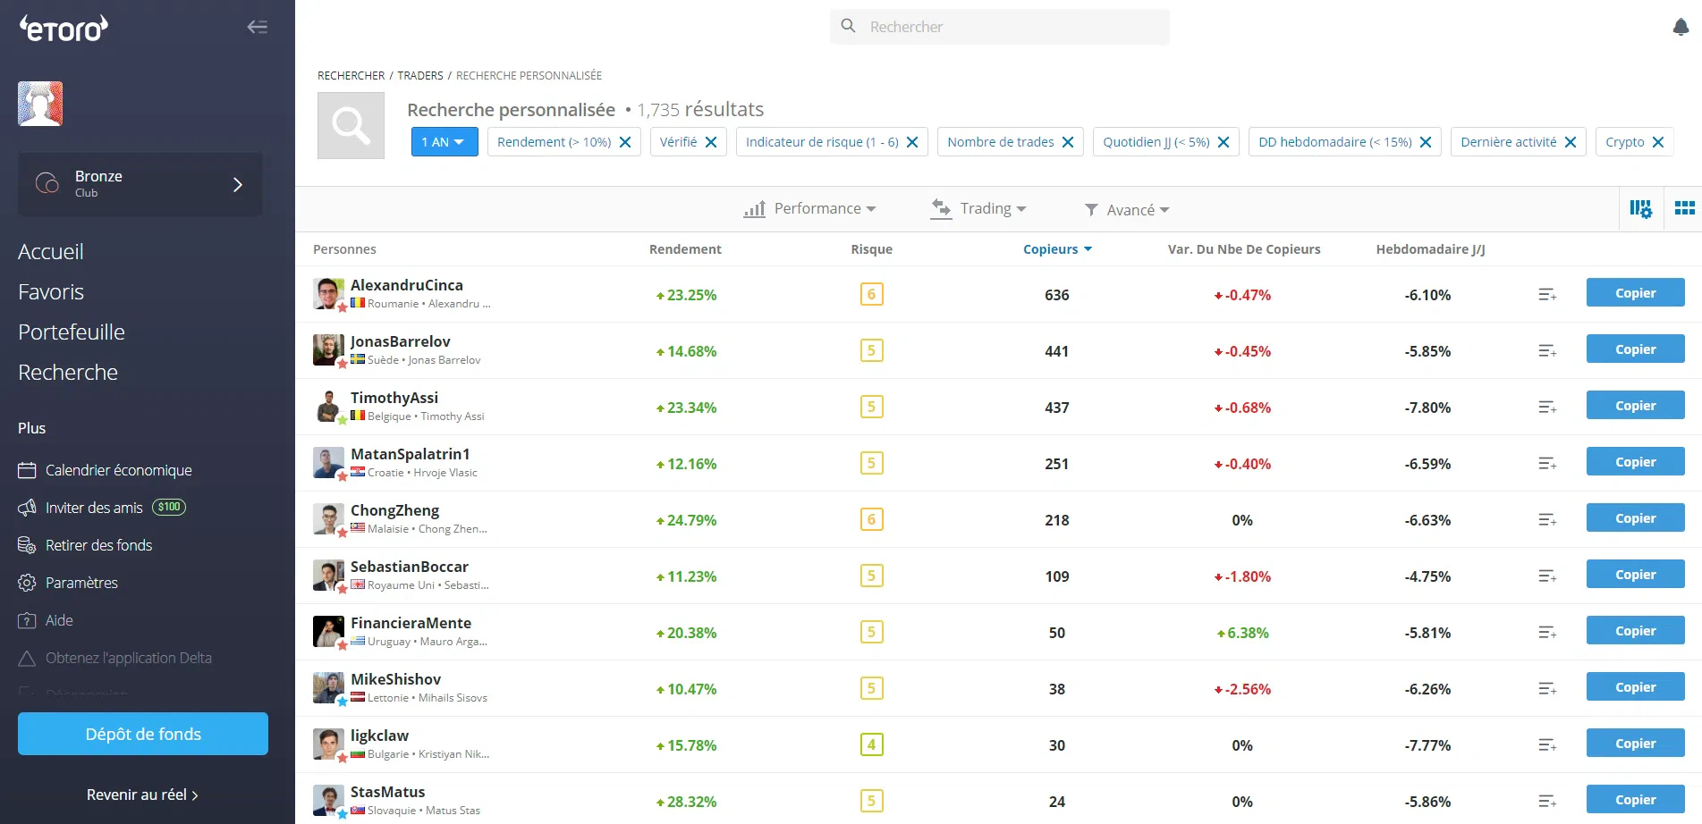The height and width of the screenshot is (824, 1702).
Task: Remove the Vérifié filter
Action: pos(711,142)
